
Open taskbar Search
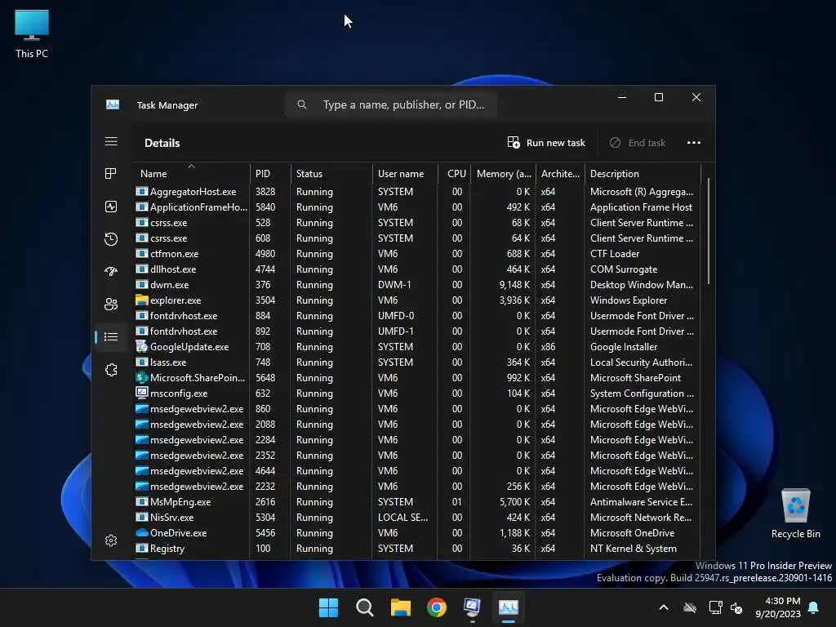[365, 607]
